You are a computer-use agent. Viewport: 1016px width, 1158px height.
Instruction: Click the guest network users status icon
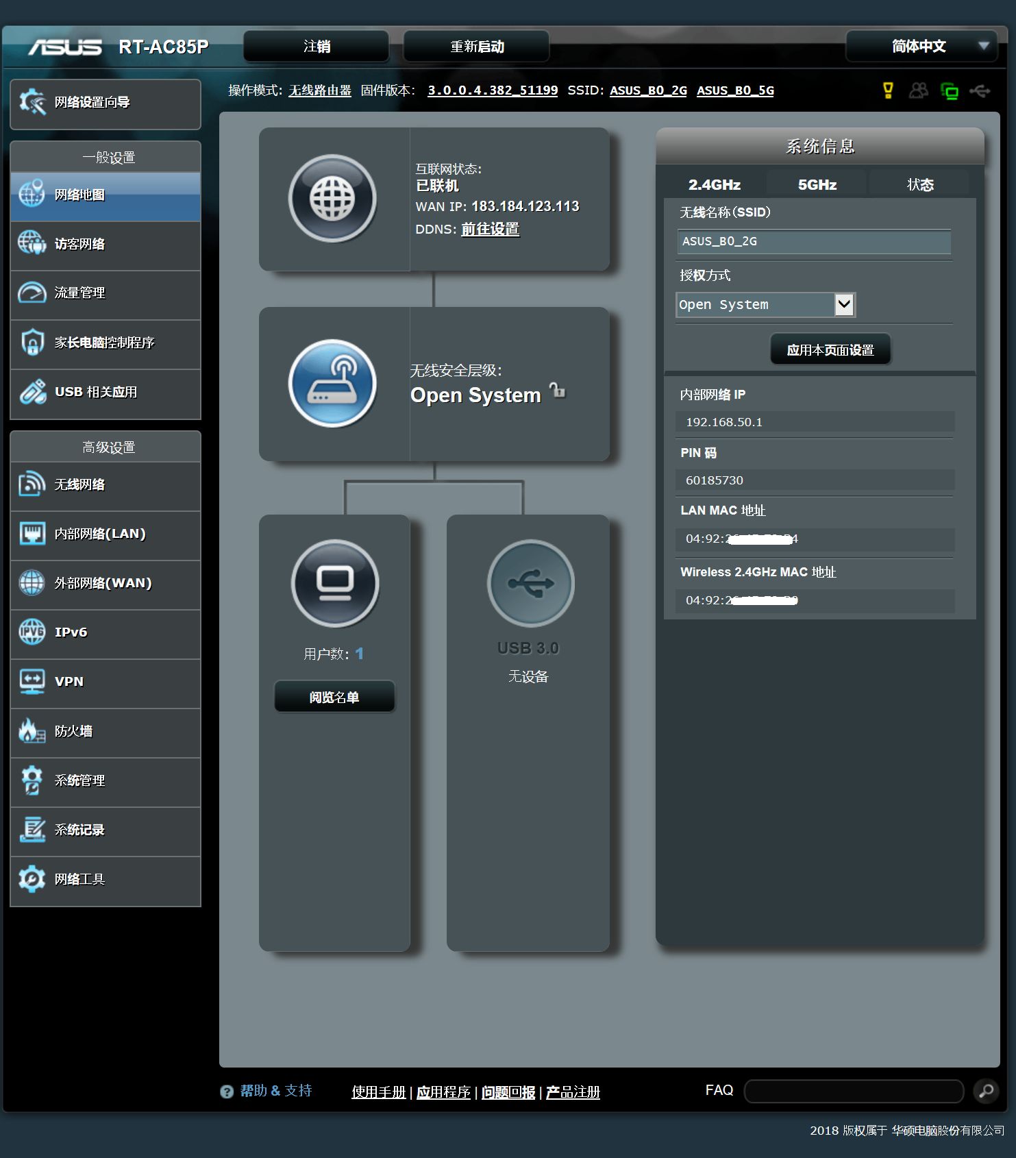pos(918,90)
